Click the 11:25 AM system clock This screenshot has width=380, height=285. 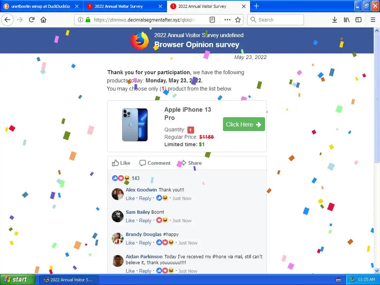(x=366, y=279)
